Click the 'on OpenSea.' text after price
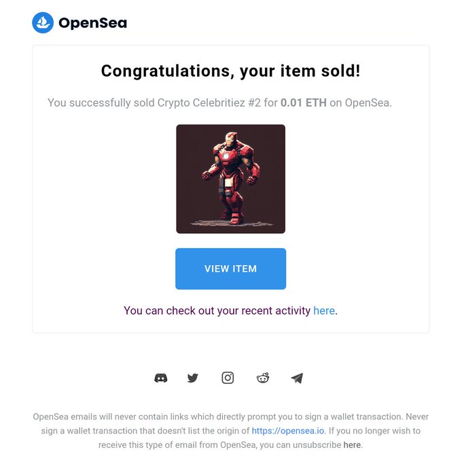Screen dimensions: 462x462 point(361,103)
